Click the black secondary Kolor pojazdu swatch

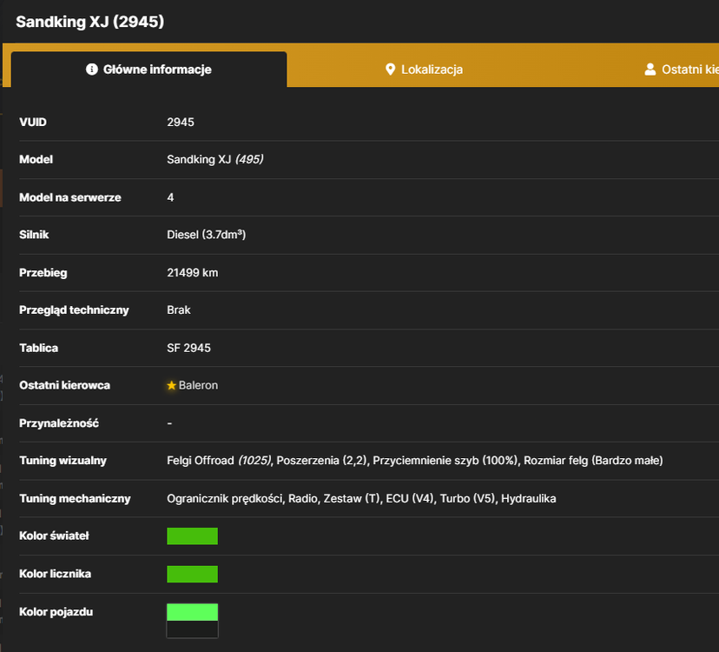[192, 629]
